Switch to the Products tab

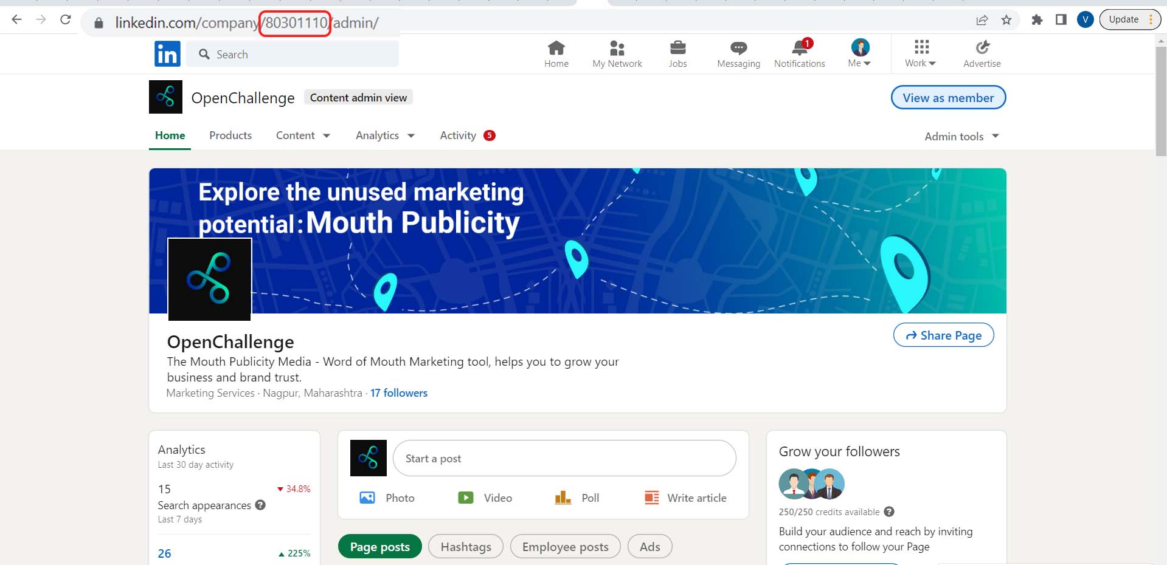click(230, 135)
